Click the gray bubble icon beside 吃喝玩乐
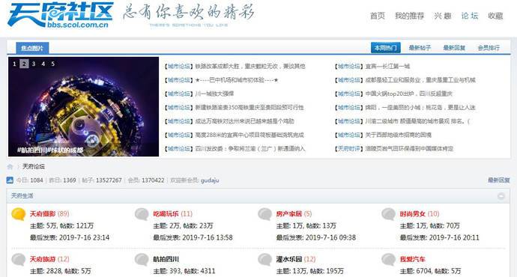 [142, 214]
